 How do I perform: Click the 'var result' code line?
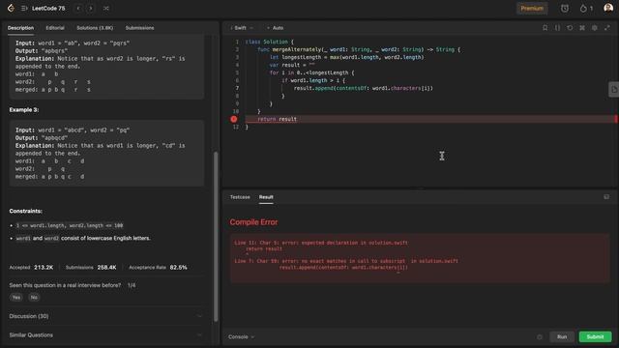(x=292, y=65)
